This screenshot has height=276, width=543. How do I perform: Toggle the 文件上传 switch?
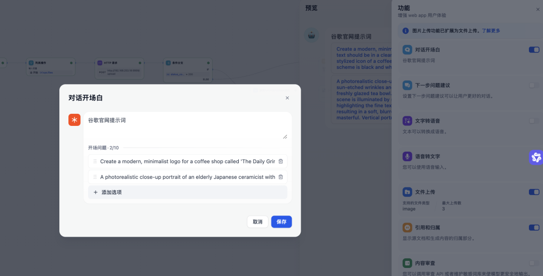coord(534,192)
